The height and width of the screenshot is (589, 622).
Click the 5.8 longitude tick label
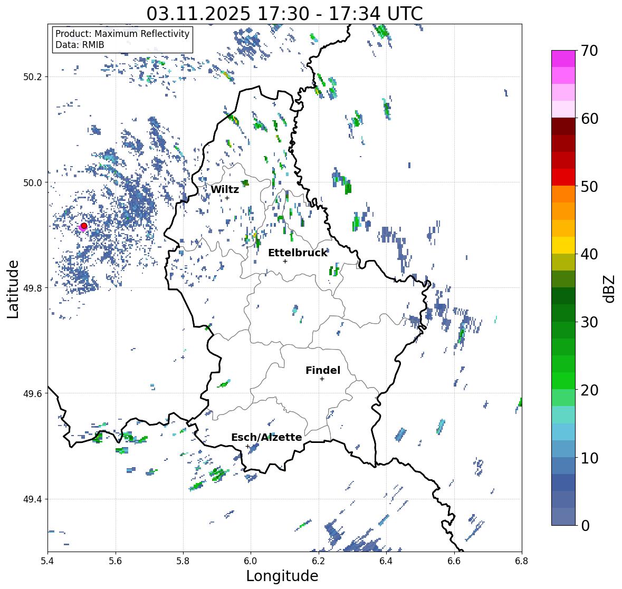[x=183, y=561]
